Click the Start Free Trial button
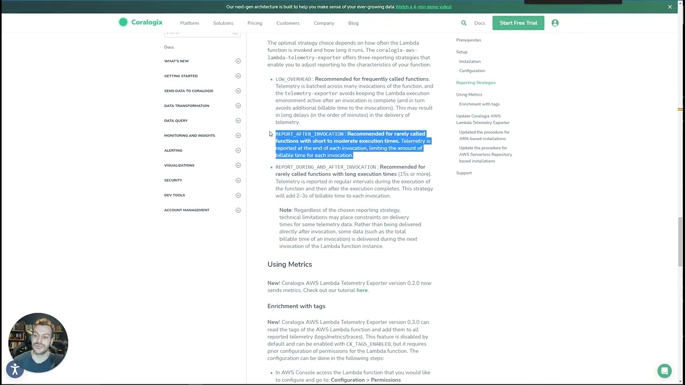Image resolution: width=685 pixels, height=385 pixels. [x=518, y=23]
